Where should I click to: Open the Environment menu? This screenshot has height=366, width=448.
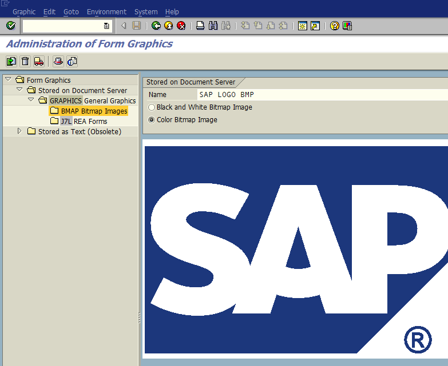tap(106, 12)
